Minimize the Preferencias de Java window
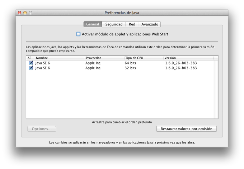Screen dimensions: 244x169 tap(25, 13)
